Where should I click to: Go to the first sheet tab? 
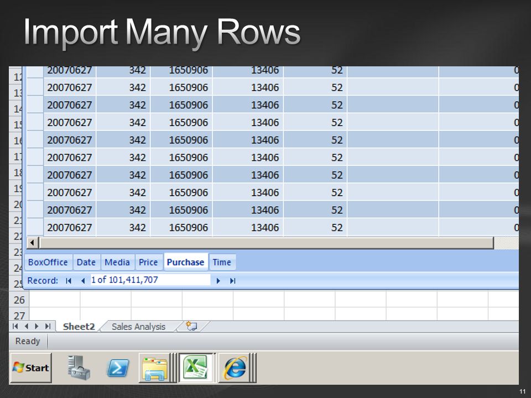click(x=15, y=326)
